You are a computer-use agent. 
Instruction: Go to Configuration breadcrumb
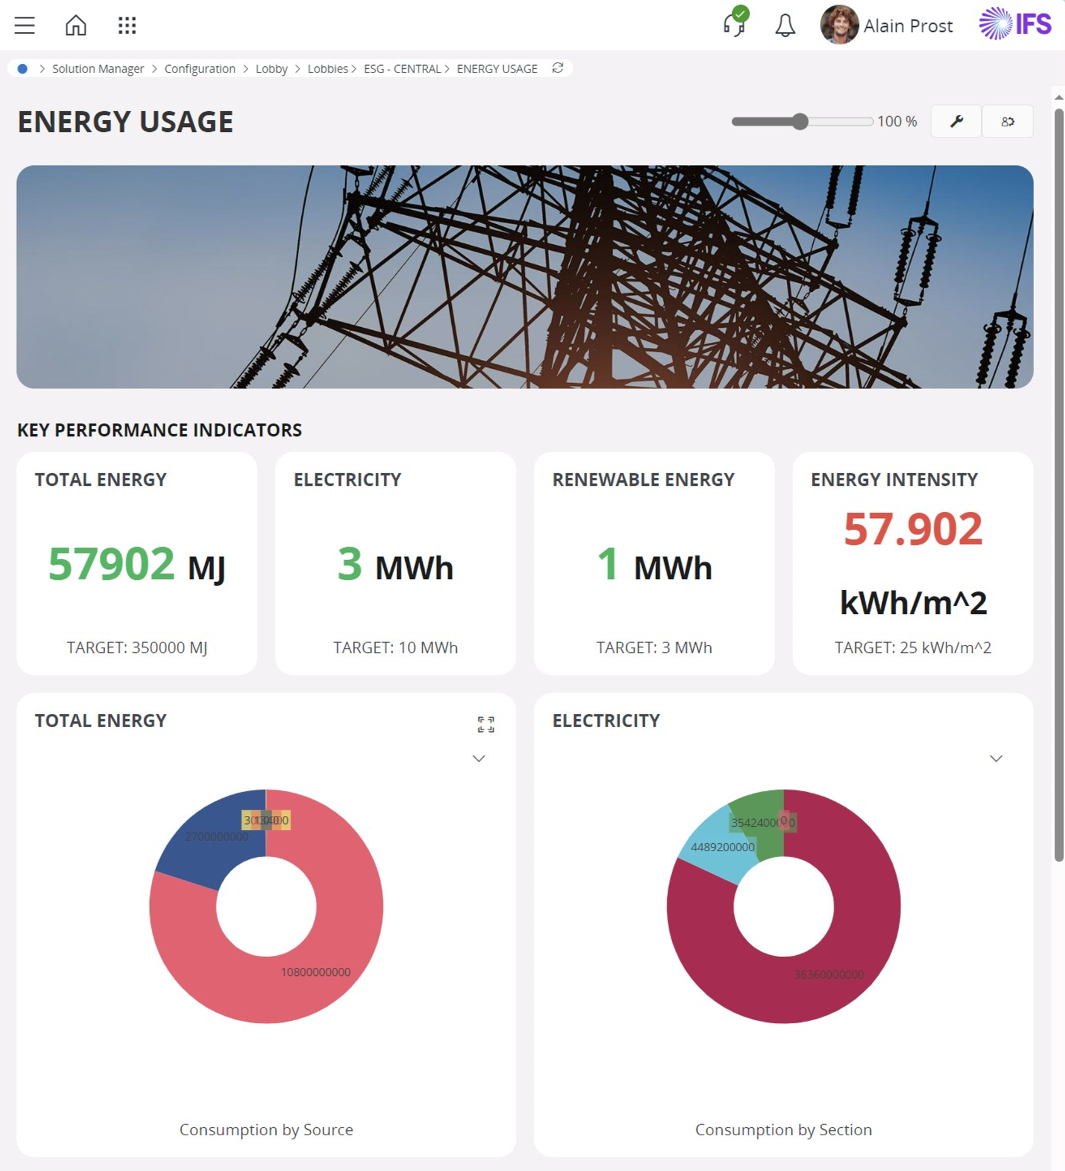(199, 69)
